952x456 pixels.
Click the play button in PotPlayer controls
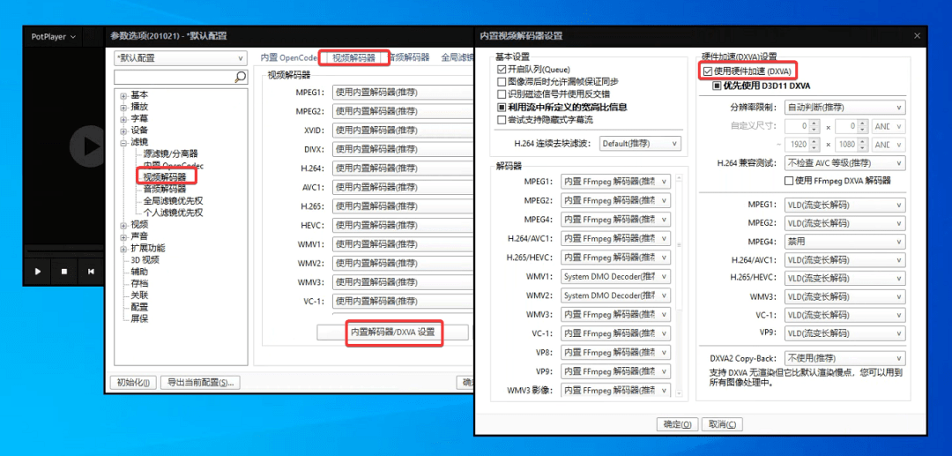pos(38,272)
